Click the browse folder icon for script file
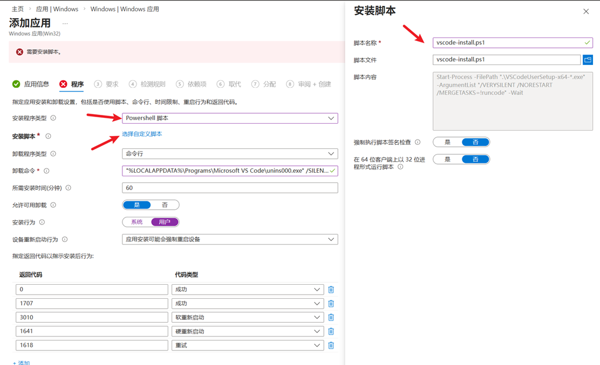The width and height of the screenshot is (600, 365). [588, 60]
